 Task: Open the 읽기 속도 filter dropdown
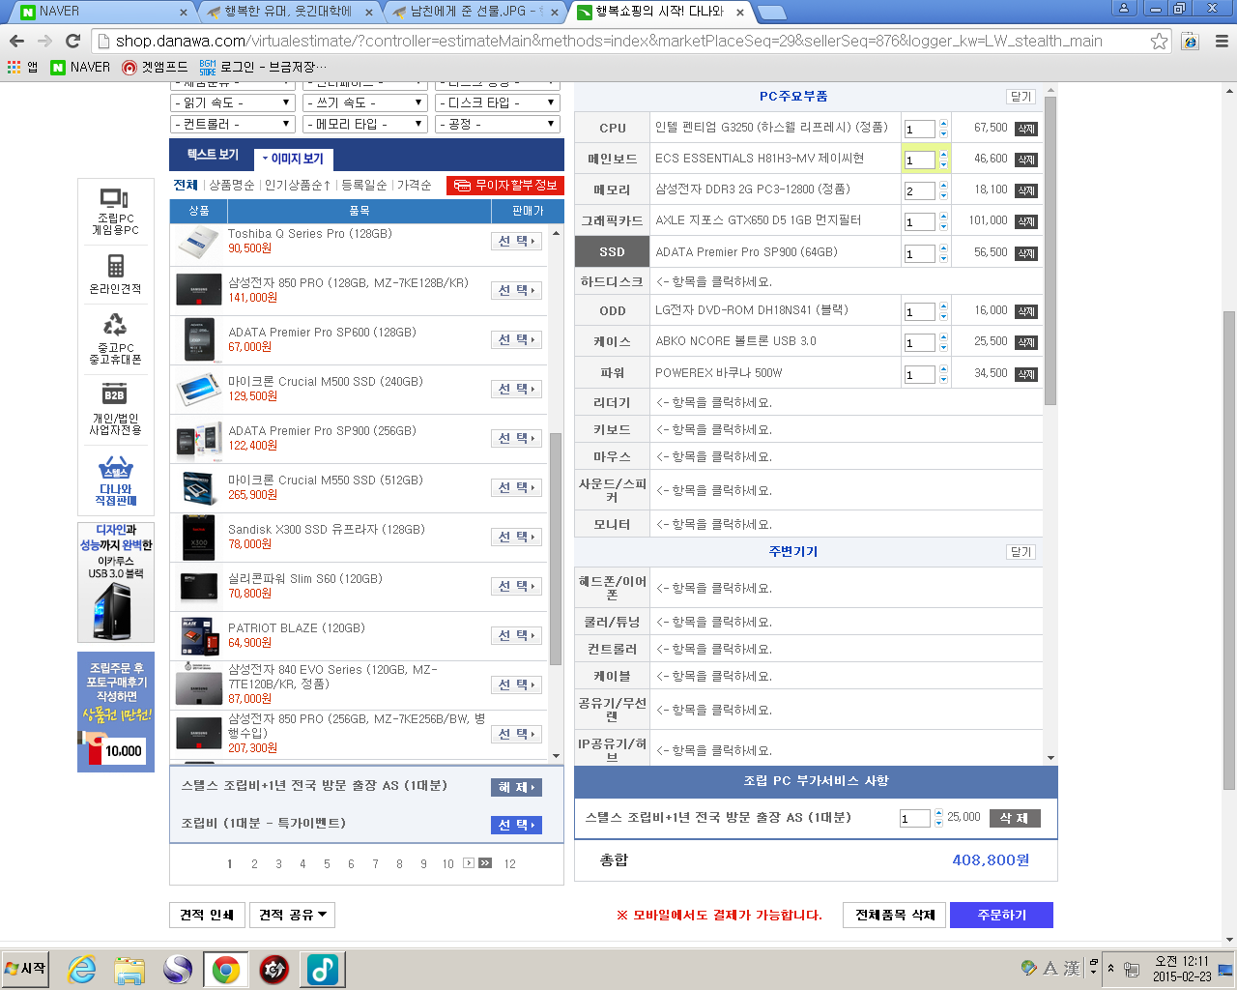[232, 102]
